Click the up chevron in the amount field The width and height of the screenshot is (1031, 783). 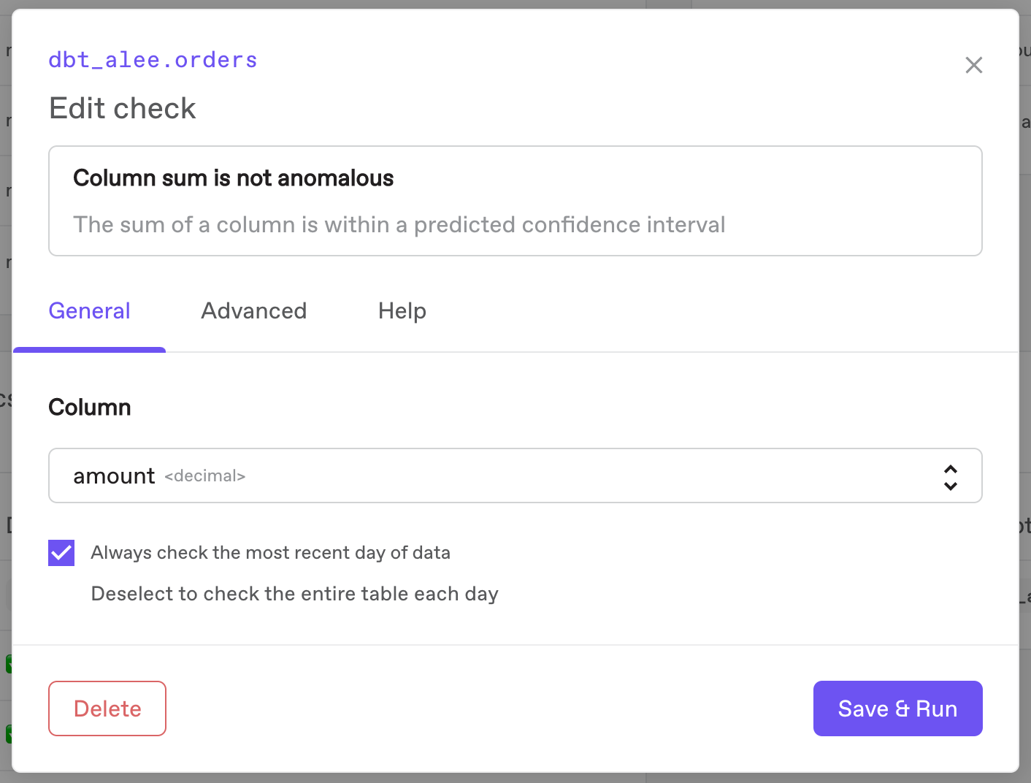click(951, 470)
